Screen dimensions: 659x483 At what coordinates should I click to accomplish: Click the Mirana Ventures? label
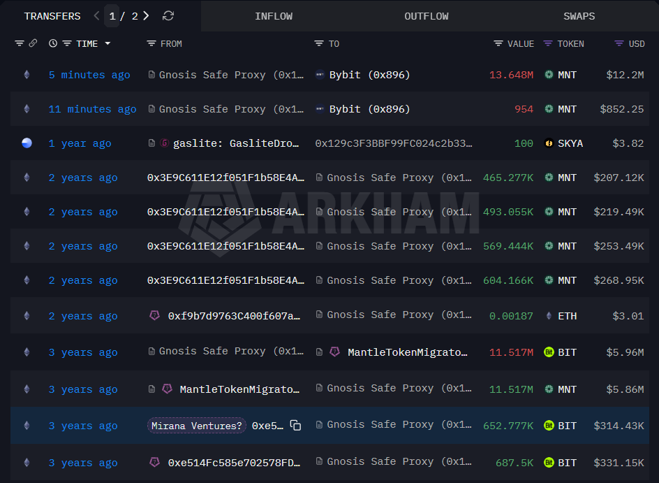coord(197,426)
